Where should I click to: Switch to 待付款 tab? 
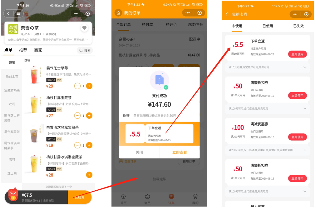[147, 25]
